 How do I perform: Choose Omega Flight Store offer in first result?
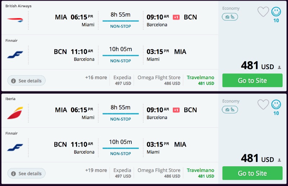click(159, 80)
